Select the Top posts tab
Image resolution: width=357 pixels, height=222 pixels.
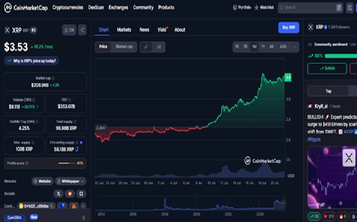click(x=328, y=91)
